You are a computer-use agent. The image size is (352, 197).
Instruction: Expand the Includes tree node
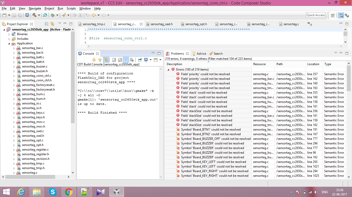click(x=9, y=39)
